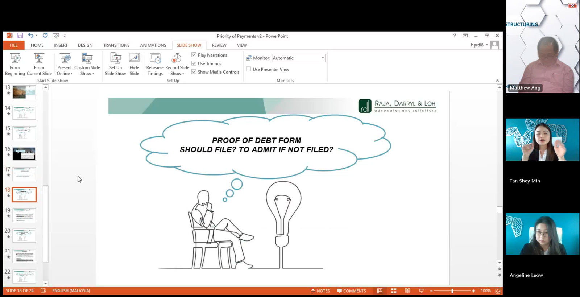Switch to Slide Sorter view
This screenshot has height=297, width=580.
click(x=394, y=291)
